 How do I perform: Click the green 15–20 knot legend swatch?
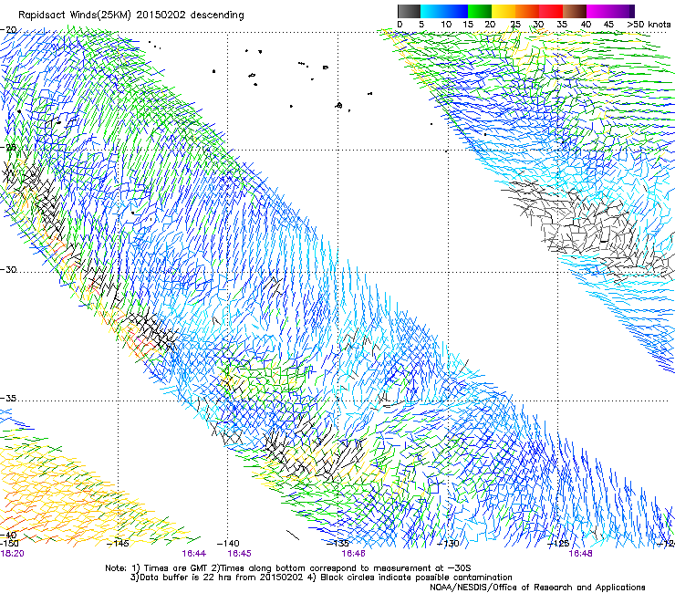pyautogui.click(x=480, y=11)
